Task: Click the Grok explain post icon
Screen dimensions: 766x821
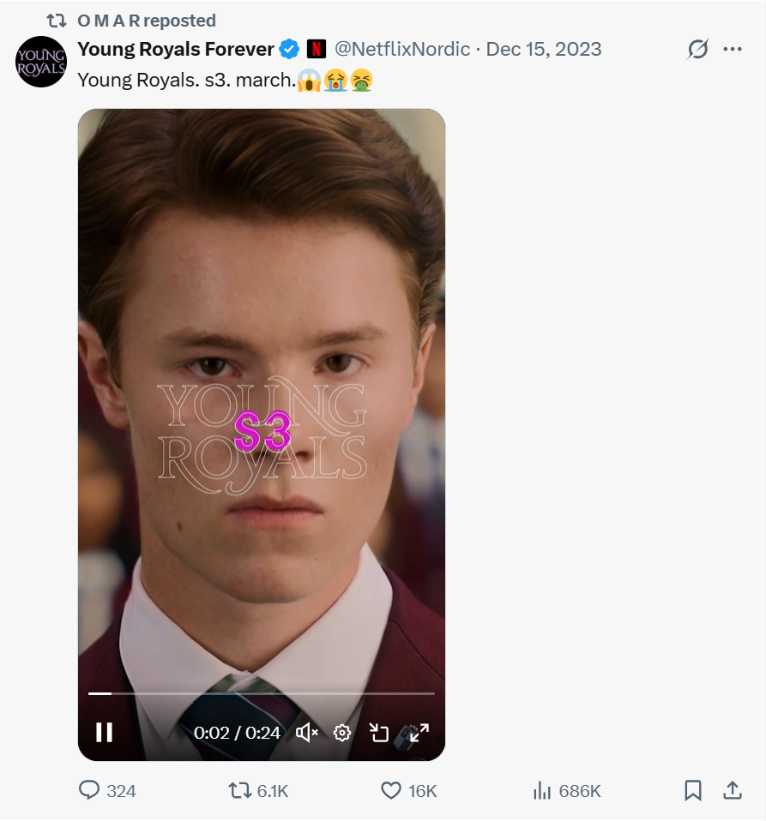Action: (x=698, y=50)
